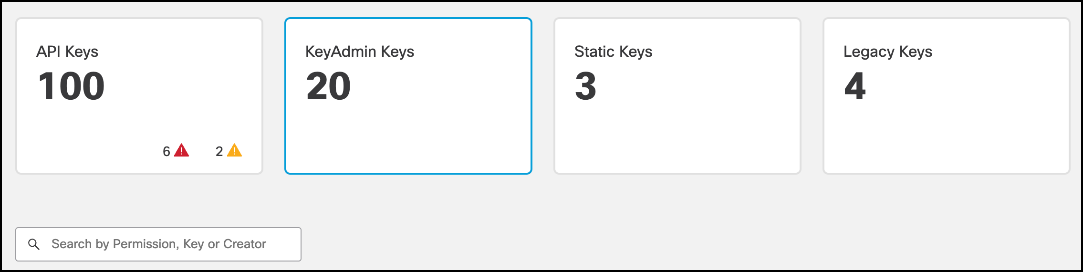Click the red critical alert triangle icon
Screen dimensions: 1083x272
coord(182,151)
